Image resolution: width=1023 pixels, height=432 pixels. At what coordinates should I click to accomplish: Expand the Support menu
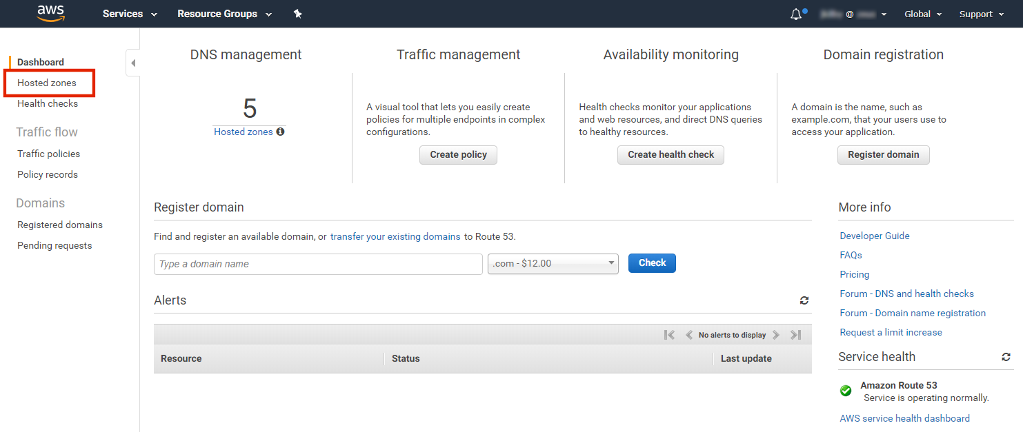(982, 14)
